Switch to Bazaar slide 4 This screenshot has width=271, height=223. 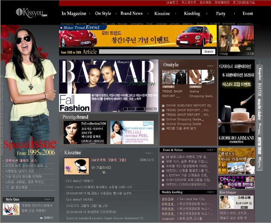[153, 109]
